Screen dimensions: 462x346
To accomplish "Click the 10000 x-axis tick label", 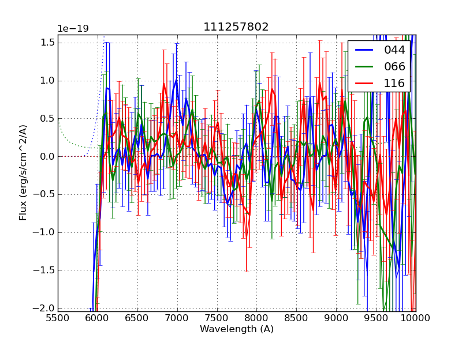I will [x=416, y=318].
